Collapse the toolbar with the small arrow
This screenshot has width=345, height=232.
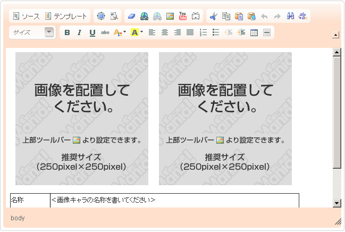(335, 36)
